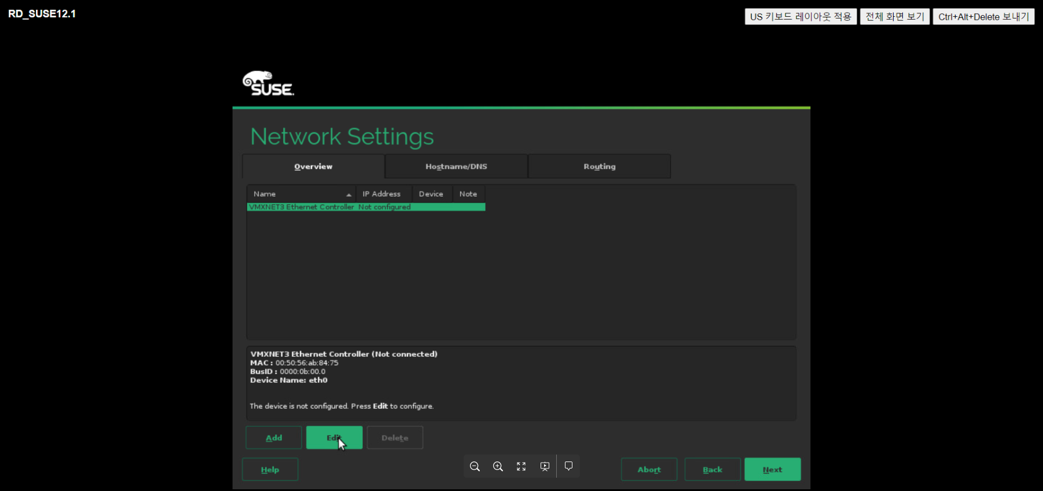Click the presentation screen play icon

click(x=545, y=466)
